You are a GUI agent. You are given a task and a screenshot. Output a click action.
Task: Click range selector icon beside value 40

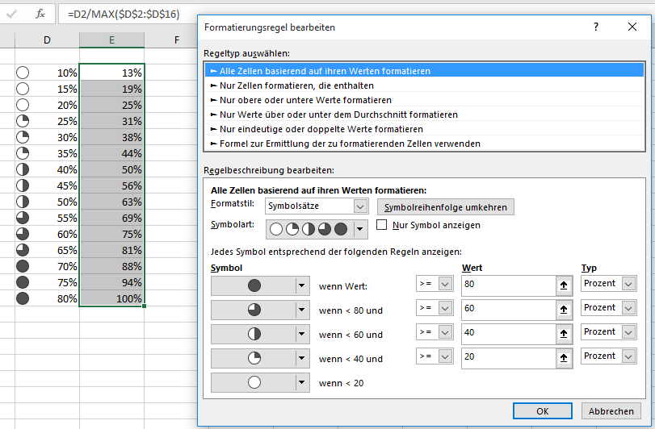click(561, 333)
